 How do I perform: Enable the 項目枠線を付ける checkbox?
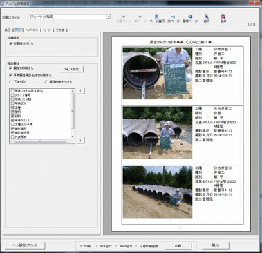click(x=46, y=82)
